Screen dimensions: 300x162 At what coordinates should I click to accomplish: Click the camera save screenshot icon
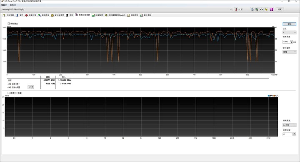coord(262,10)
